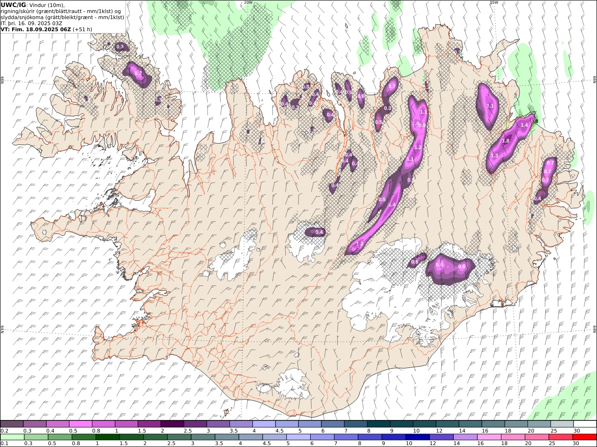
Task: Click the '1.4' value beside the black 8
Action: tap(524, 125)
